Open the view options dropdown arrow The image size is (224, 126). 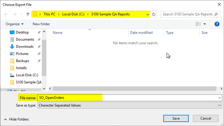click(205, 24)
